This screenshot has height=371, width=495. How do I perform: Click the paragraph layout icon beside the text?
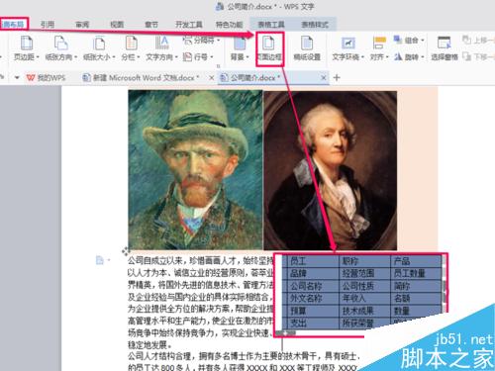coord(100,260)
